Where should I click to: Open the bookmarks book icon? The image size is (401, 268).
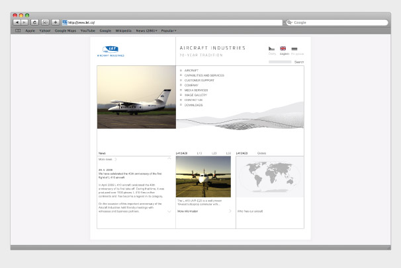pyautogui.click(x=18, y=30)
